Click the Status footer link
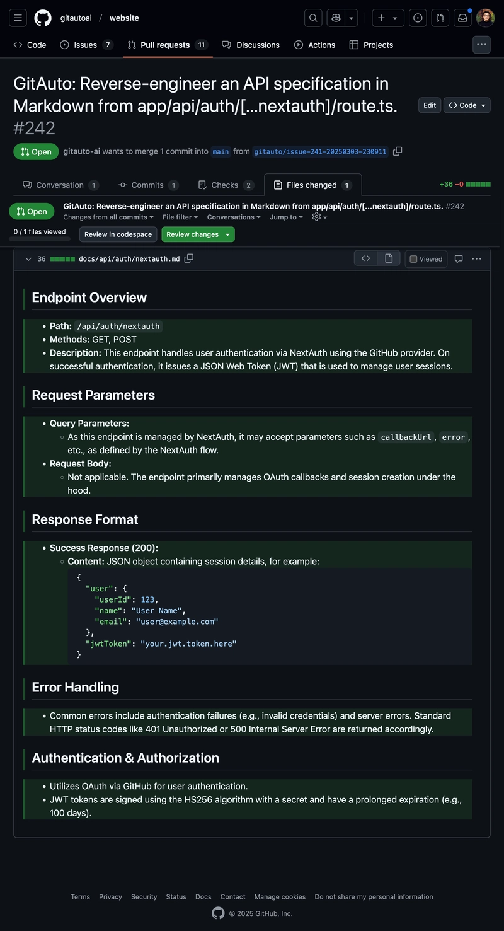Image resolution: width=504 pixels, height=931 pixels. [176, 896]
